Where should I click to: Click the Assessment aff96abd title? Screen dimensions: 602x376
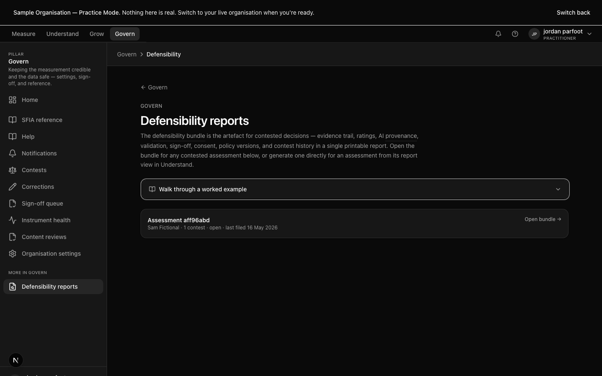pos(179,220)
